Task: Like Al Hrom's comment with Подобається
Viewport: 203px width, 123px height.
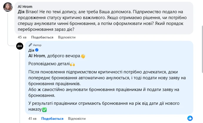Action: pos(42,37)
